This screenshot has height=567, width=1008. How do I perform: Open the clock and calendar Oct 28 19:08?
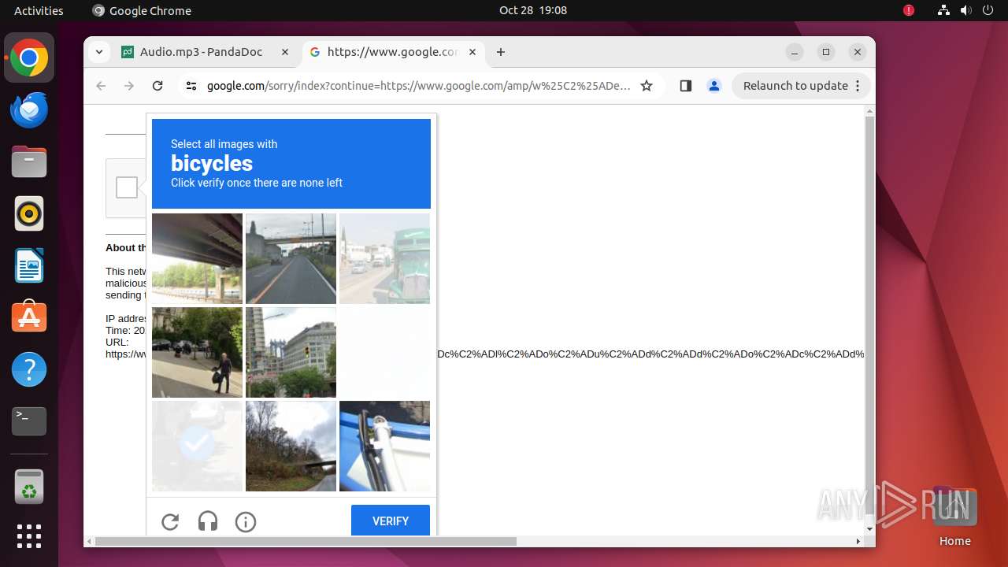pyautogui.click(x=533, y=10)
